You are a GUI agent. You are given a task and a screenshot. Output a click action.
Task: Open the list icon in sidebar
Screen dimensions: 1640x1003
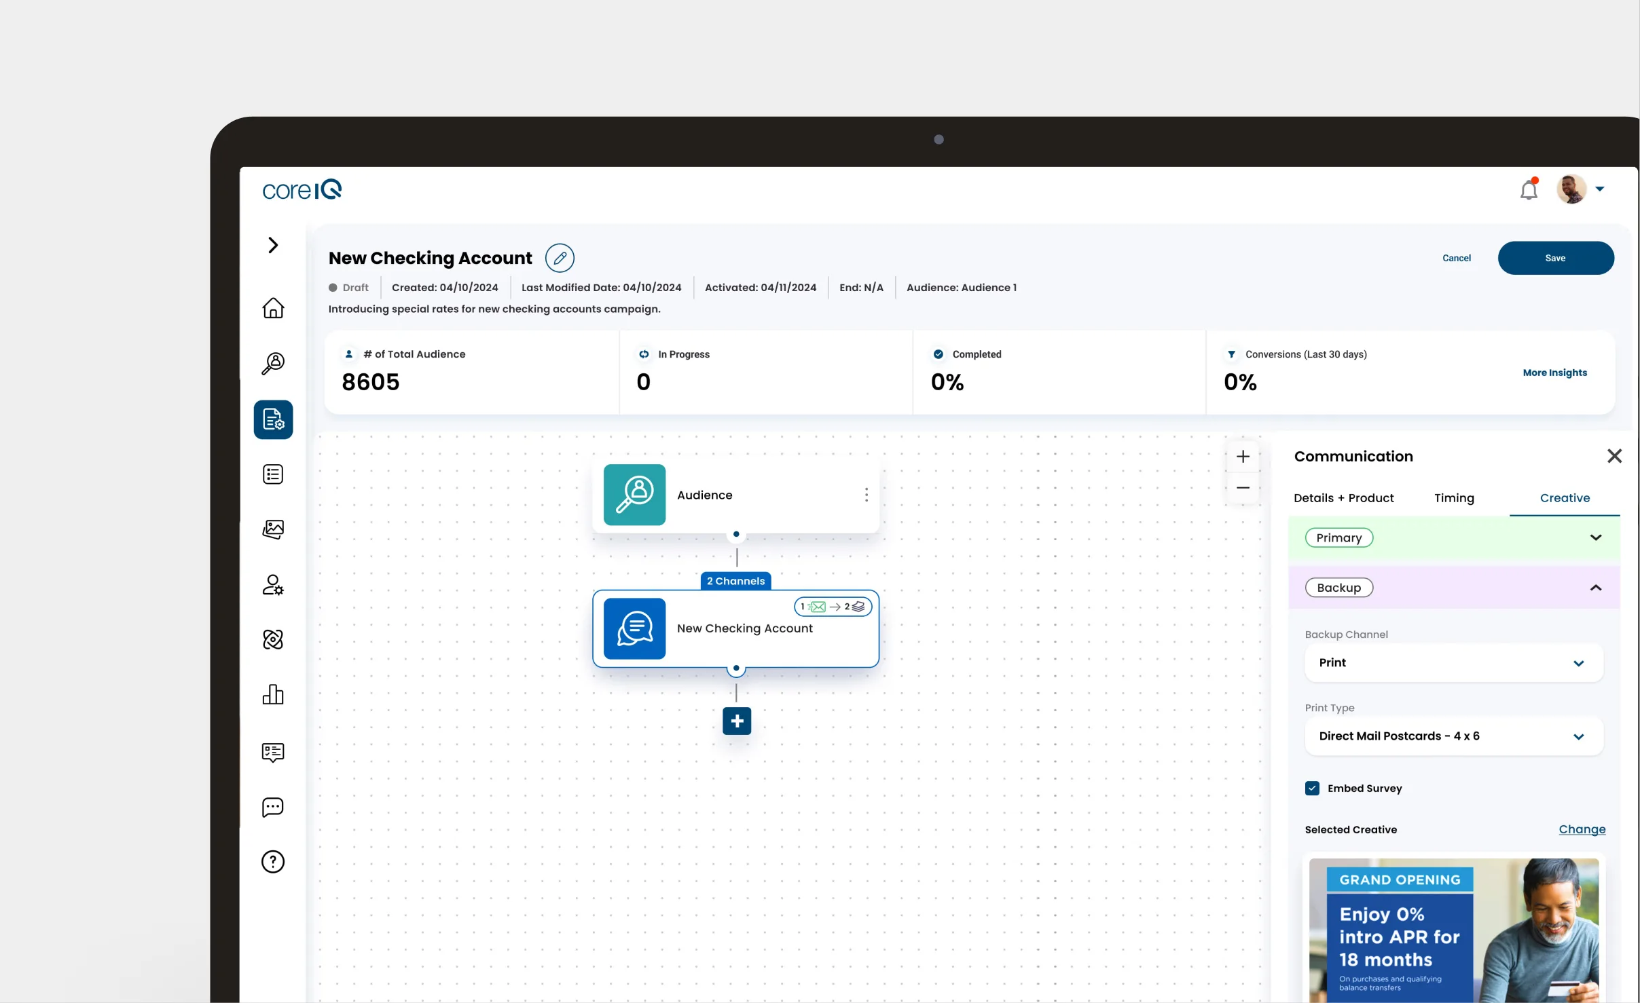tap(273, 474)
